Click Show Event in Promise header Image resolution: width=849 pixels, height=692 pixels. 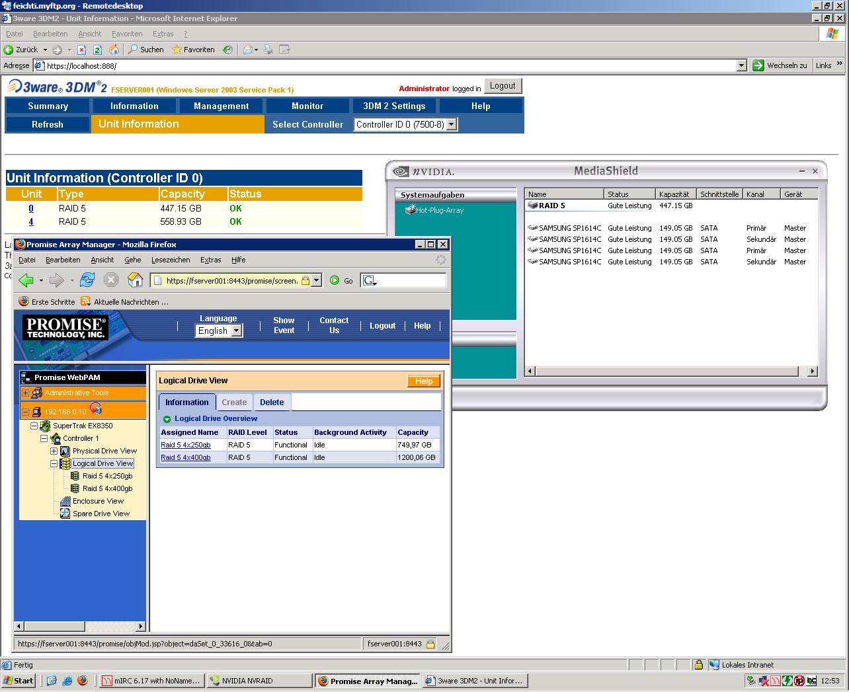tap(284, 325)
